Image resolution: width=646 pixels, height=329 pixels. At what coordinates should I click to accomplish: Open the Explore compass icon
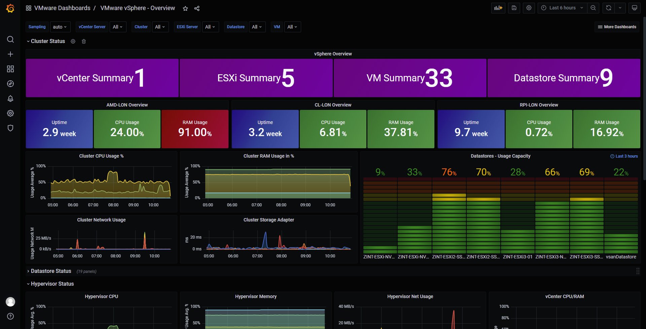10,84
